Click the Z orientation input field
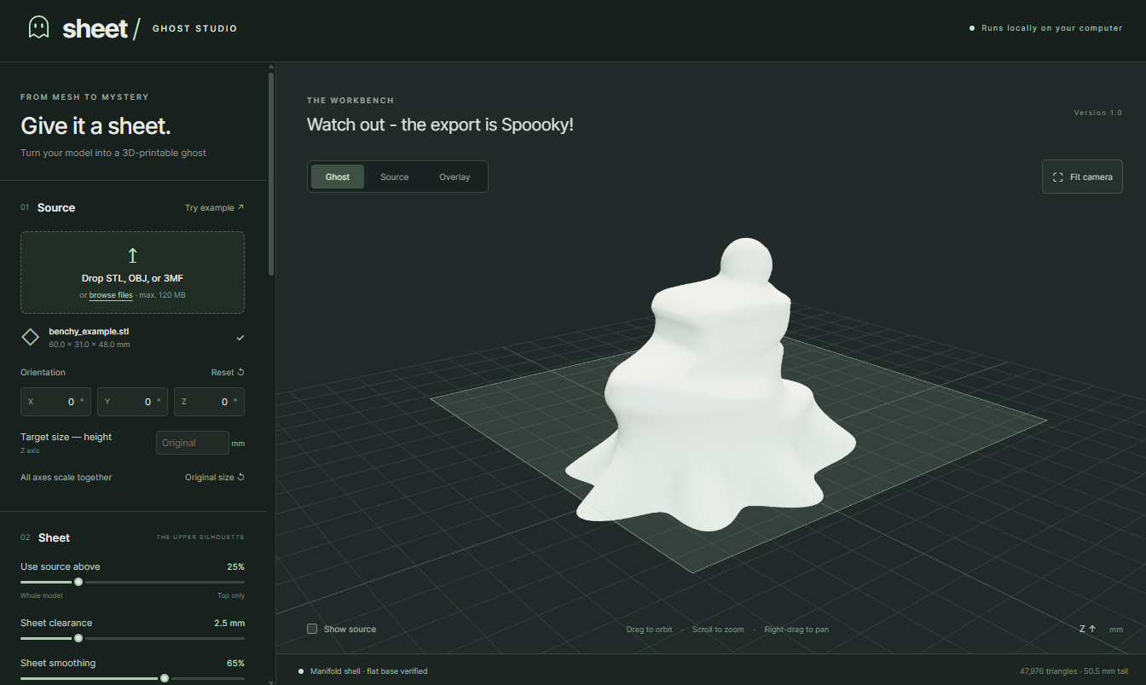Image resolution: width=1146 pixels, height=685 pixels. [x=209, y=402]
